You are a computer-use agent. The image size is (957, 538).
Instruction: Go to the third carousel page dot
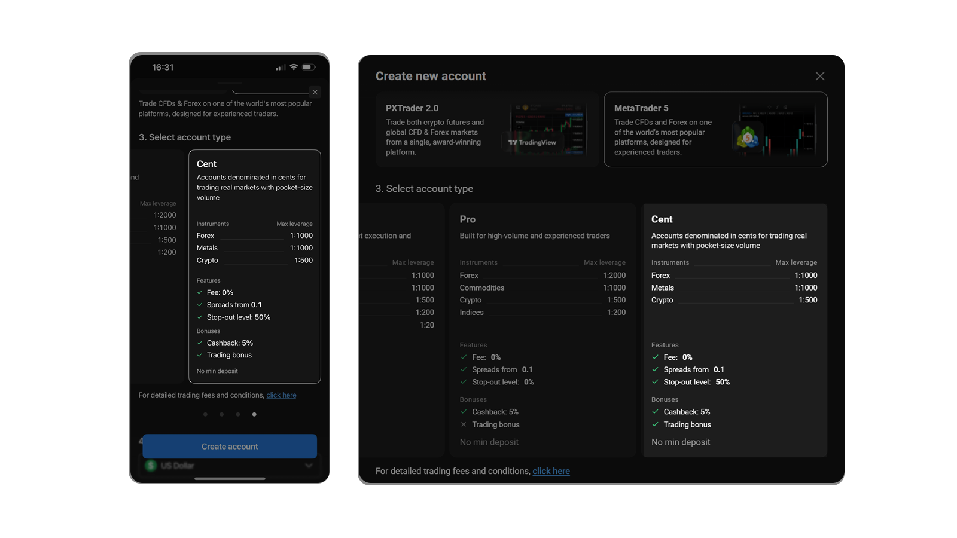click(x=237, y=414)
